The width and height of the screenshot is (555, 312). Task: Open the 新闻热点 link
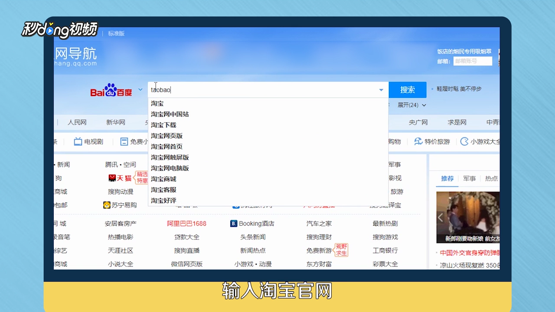tap(253, 250)
